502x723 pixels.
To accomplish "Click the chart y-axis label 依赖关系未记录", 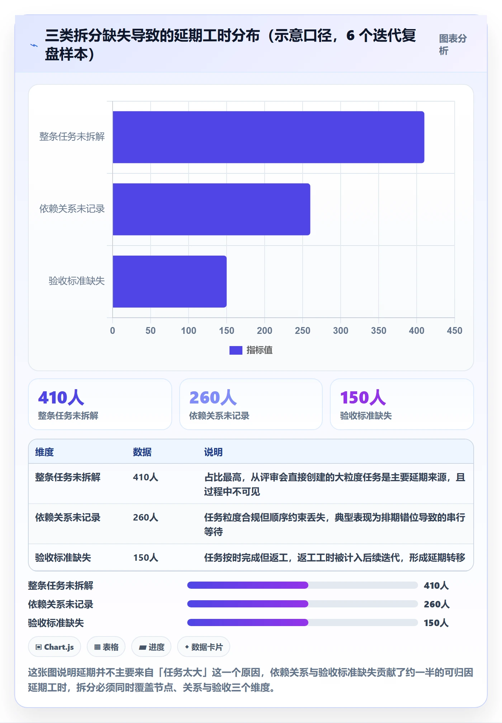I will tap(72, 209).
